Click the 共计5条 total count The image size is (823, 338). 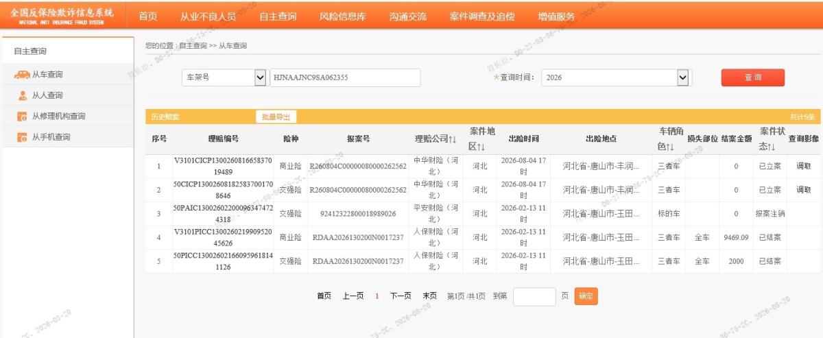point(802,117)
